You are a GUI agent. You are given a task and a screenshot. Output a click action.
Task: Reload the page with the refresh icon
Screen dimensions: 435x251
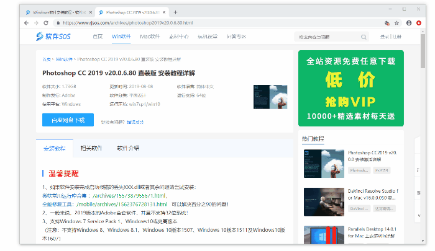pyautogui.click(x=46, y=23)
